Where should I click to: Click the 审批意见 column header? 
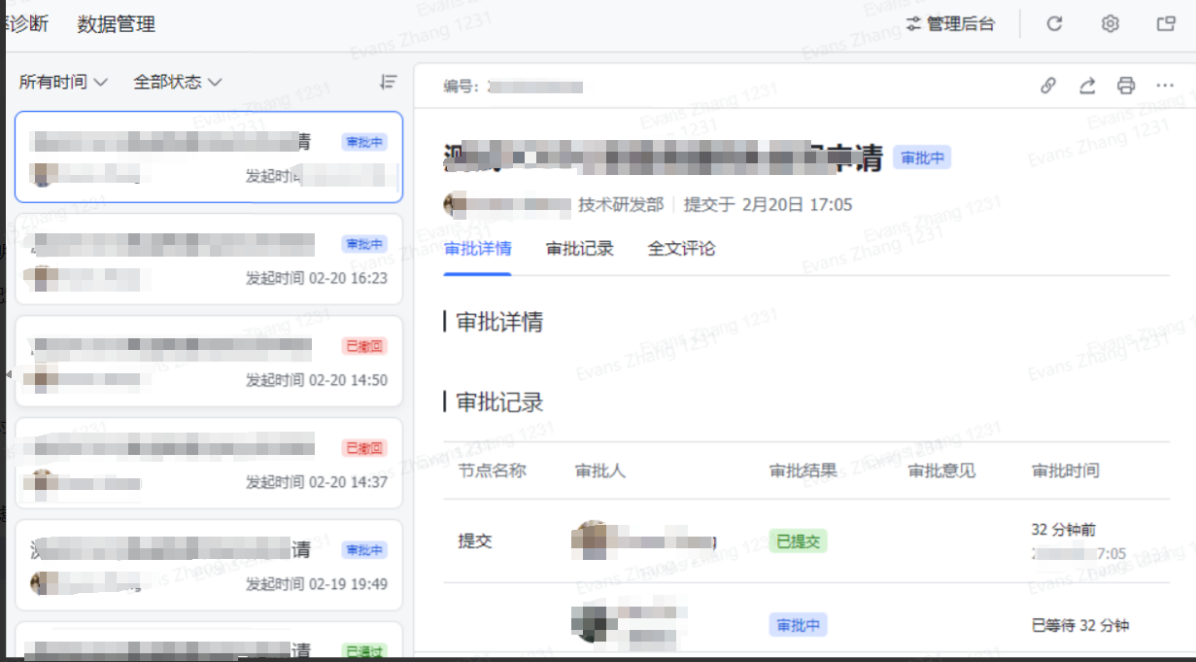(941, 470)
